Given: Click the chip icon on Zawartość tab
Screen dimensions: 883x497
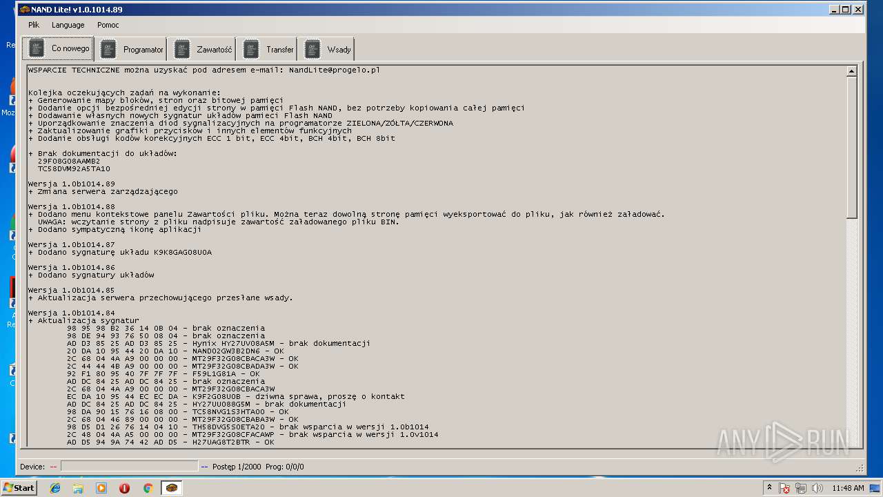Looking at the screenshot, I should coord(181,50).
